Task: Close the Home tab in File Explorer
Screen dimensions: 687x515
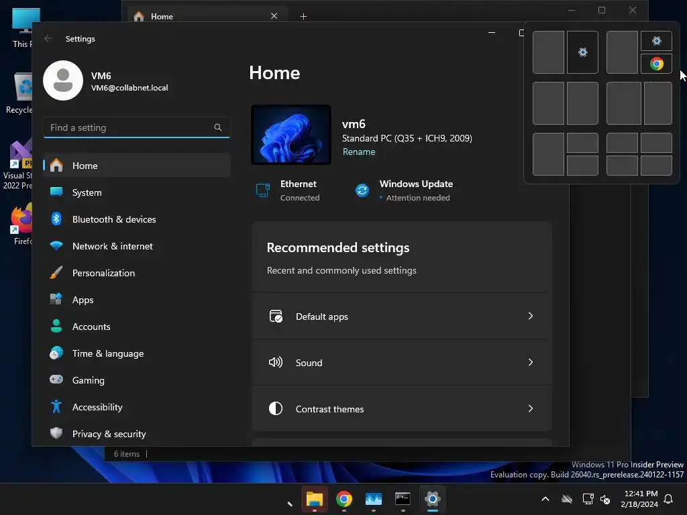Action: coord(274,16)
